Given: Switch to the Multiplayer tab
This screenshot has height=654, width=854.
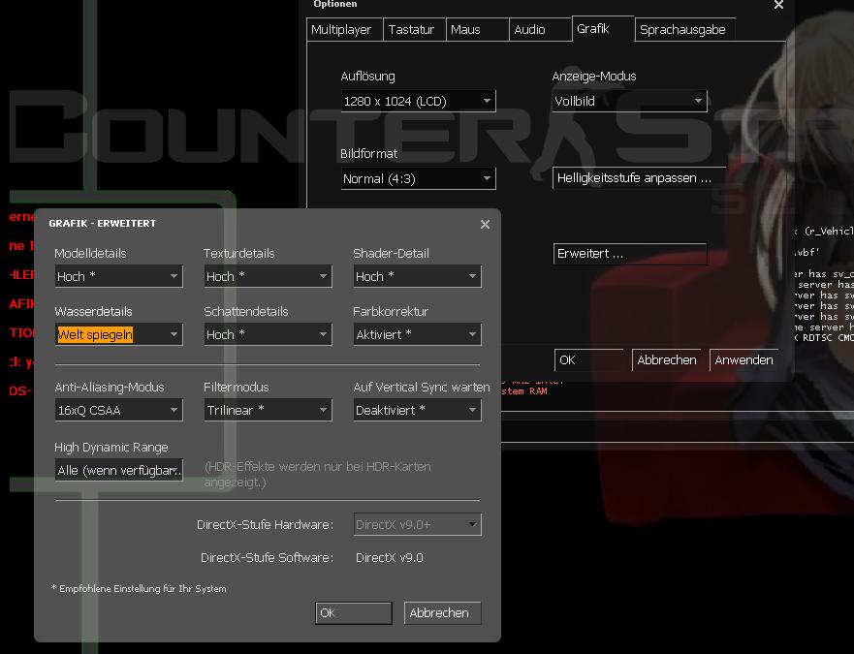Looking at the screenshot, I should pyautogui.click(x=345, y=29).
